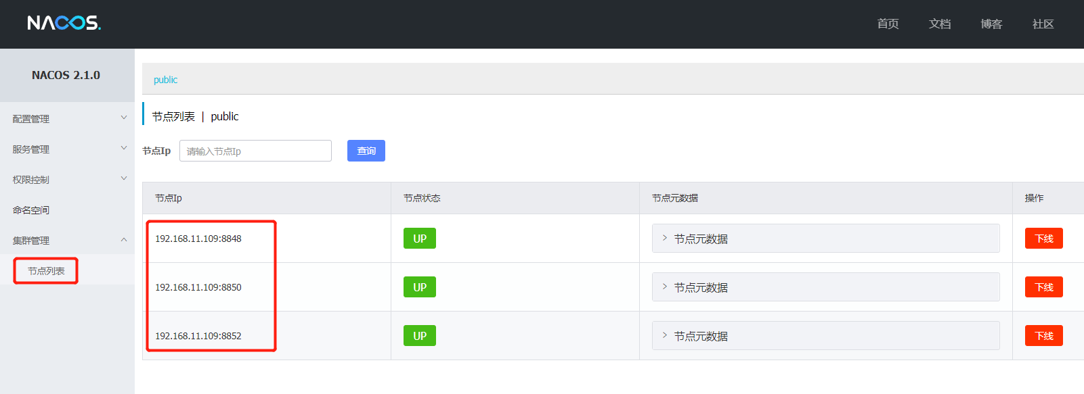Take node 192.168.11.109:8848 offline with 下线
Viewport: 1084px width, 394px height.
1043,239
